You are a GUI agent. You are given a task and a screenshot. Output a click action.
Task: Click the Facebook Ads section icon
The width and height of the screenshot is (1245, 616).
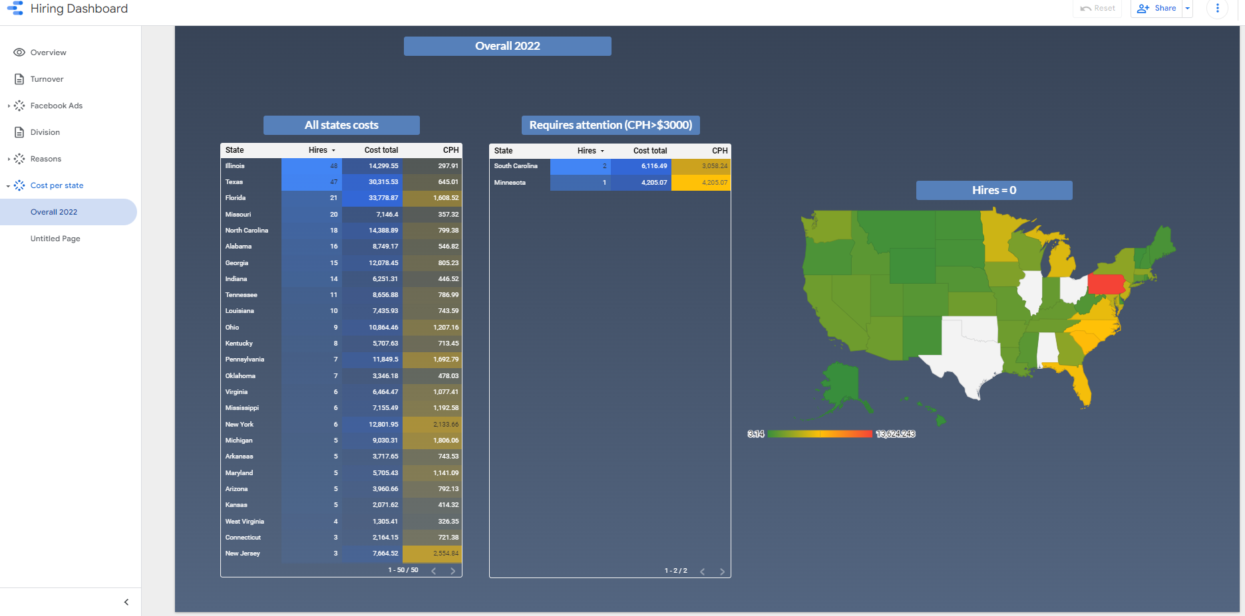(x=19, y=106)
